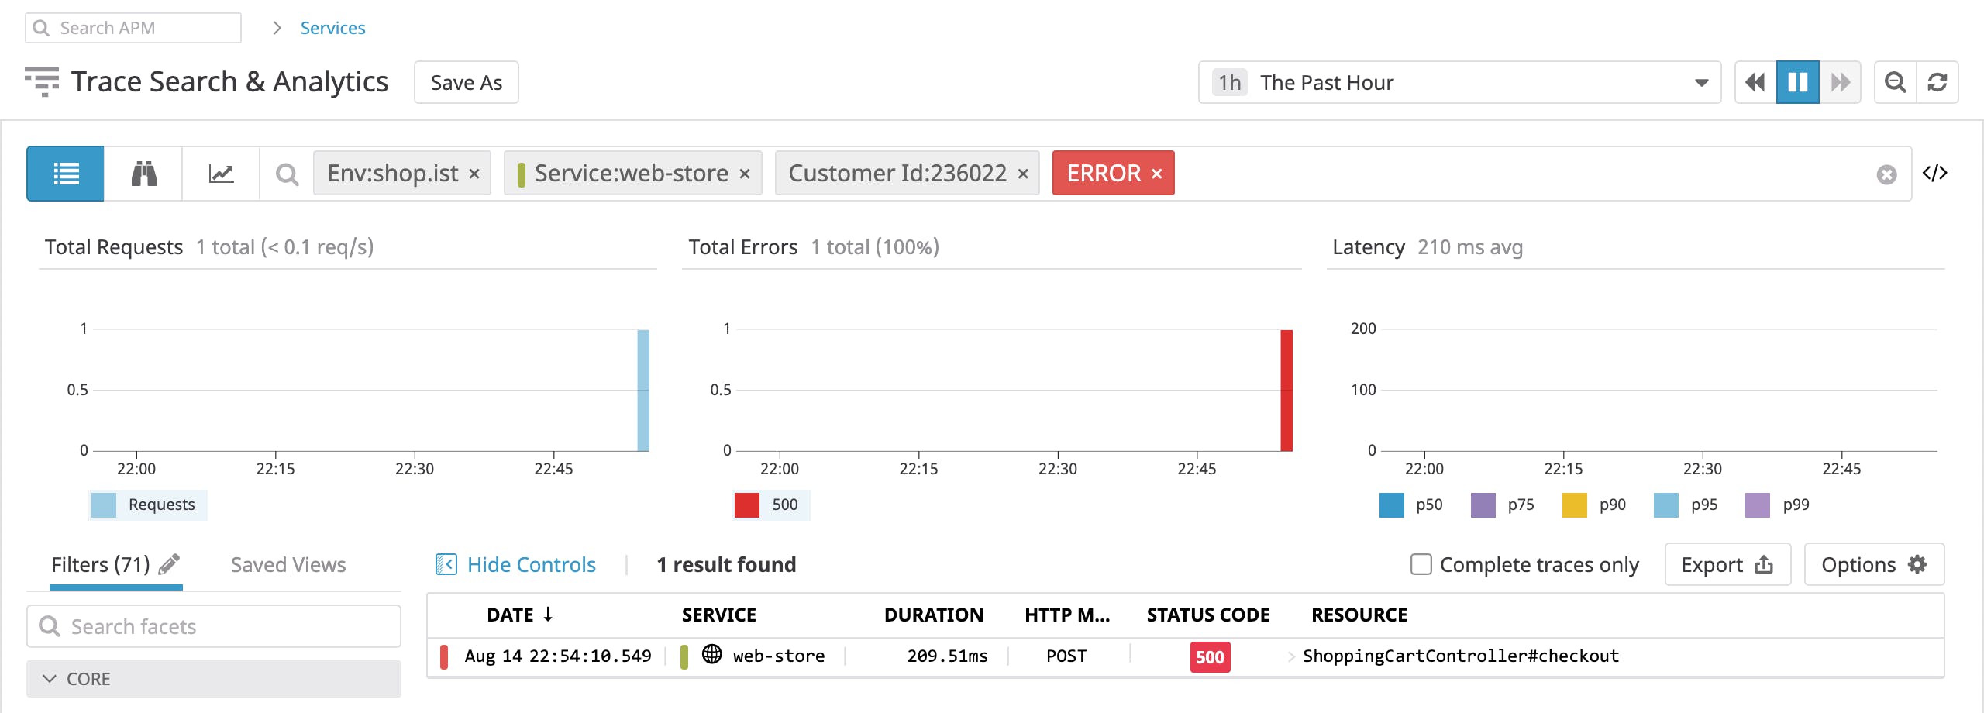Viewport: 1984px width, 713px height.
Task: Open the Filters (71) tab
Action: (100, 564)
